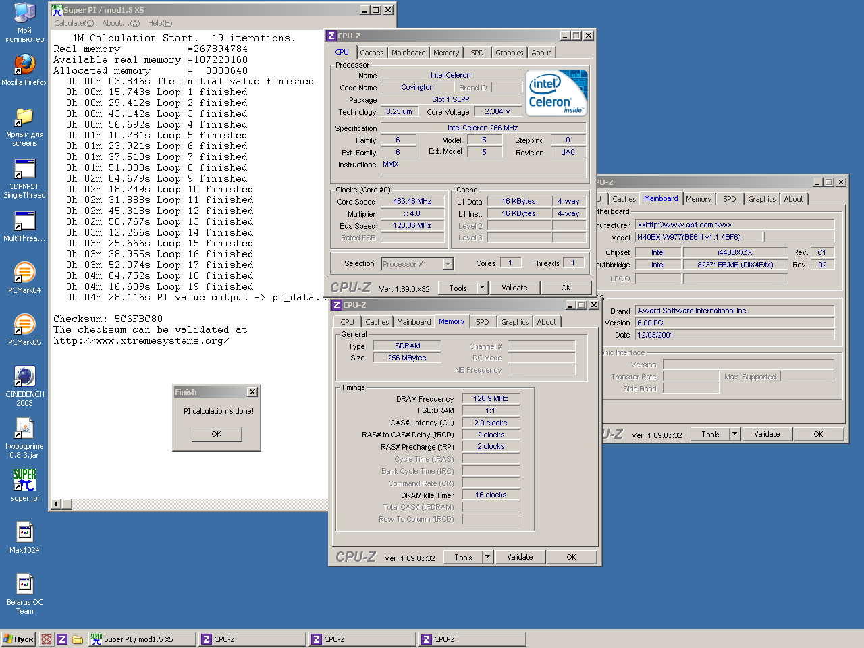Open the Help menu in Super PI

[160, 23]
